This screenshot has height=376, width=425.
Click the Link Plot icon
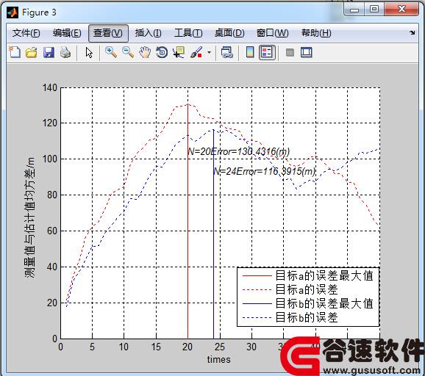point(227,52)
